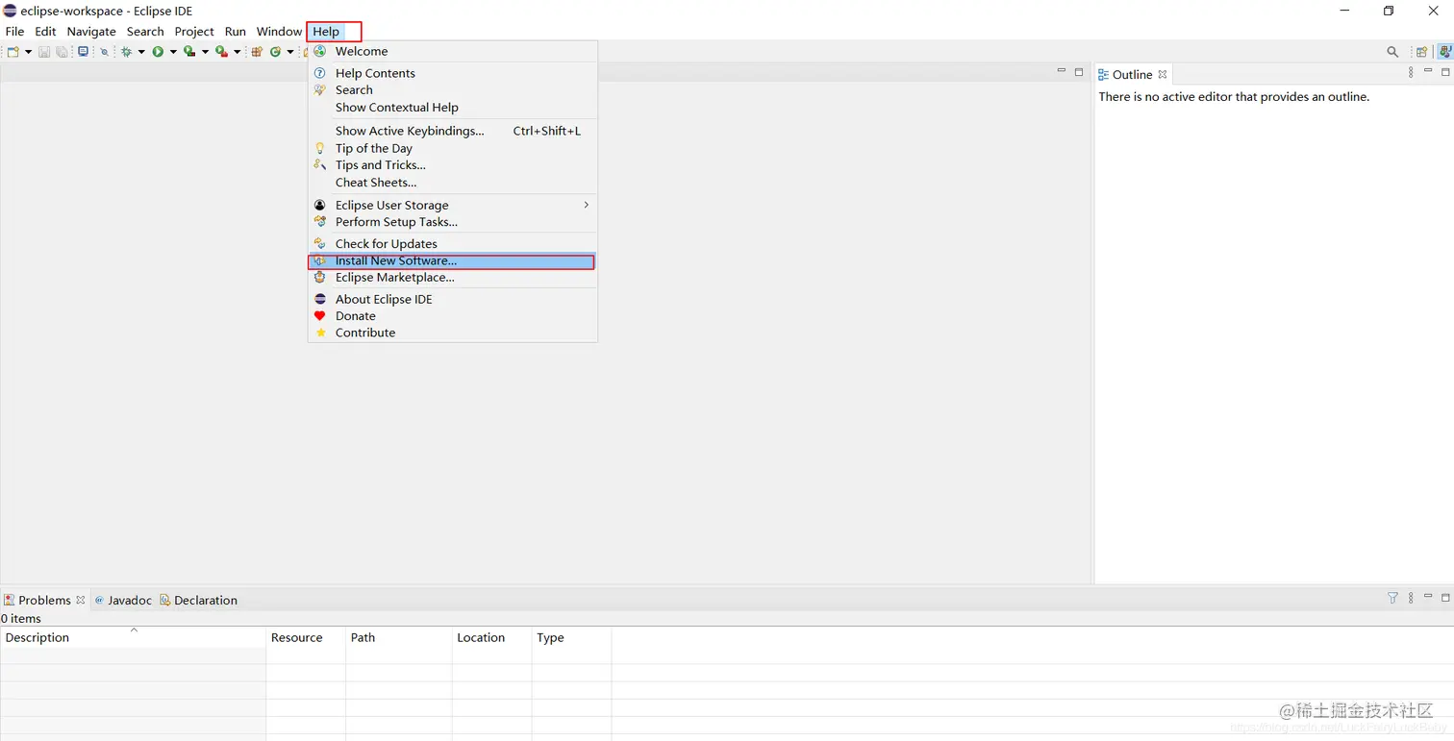Choose Welcome from the Help menu

453,52
